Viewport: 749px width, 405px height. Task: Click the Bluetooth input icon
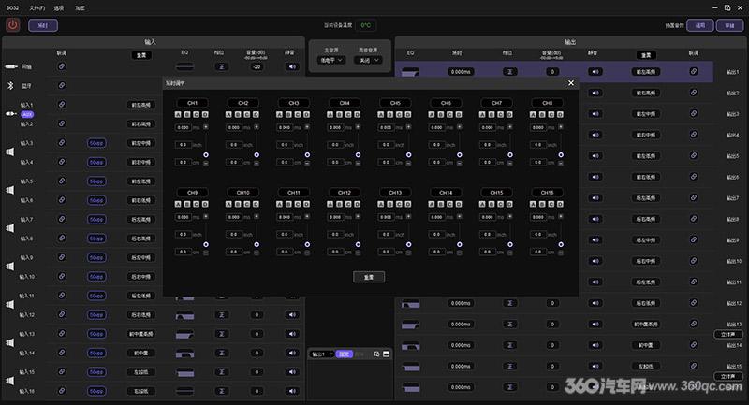point(10,85)
